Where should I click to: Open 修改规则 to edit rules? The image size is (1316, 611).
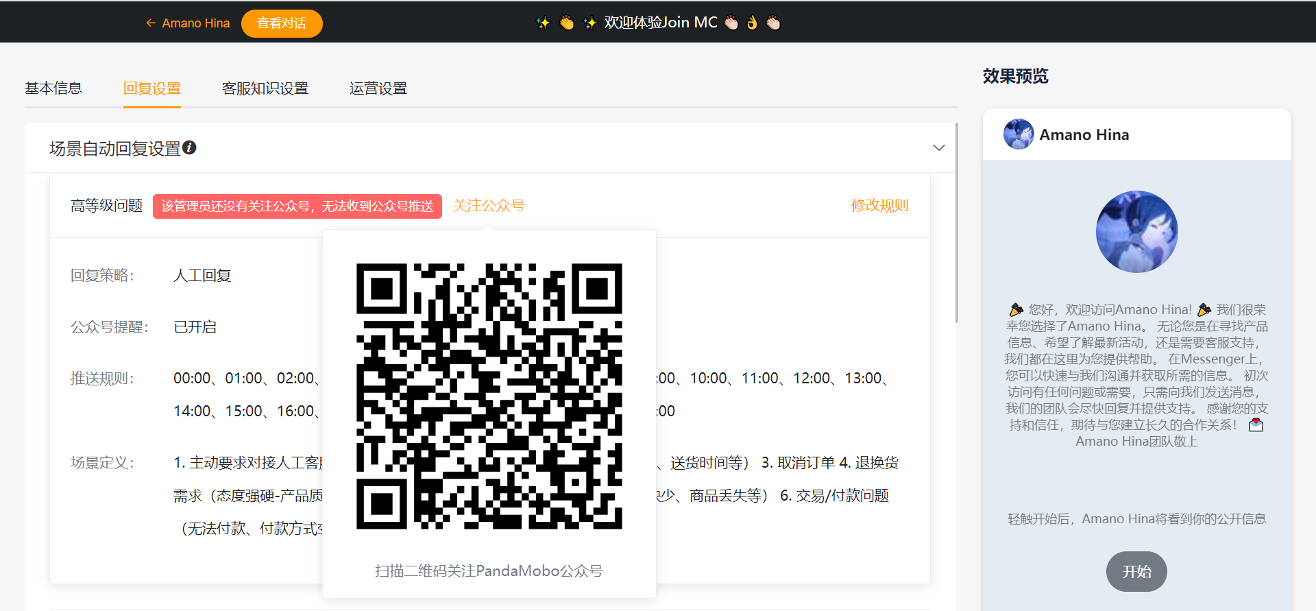tap(879, 206)
